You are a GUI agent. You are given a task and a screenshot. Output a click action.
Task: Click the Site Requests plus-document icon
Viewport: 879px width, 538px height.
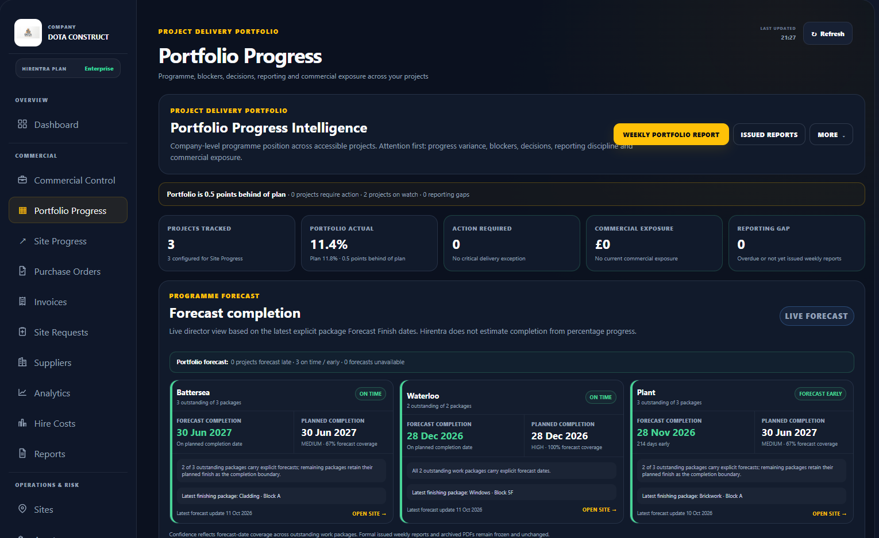coord(22,332)
